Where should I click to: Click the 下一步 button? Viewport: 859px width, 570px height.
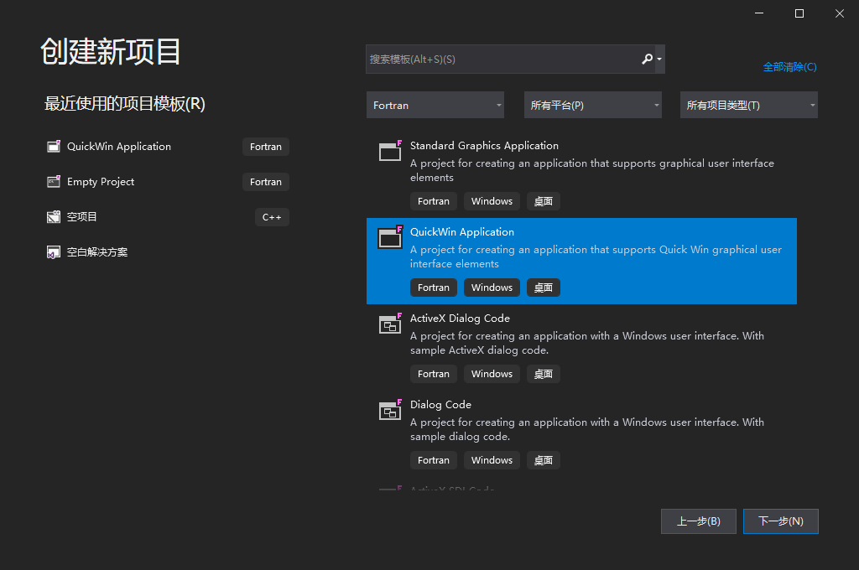pos(780,521)
